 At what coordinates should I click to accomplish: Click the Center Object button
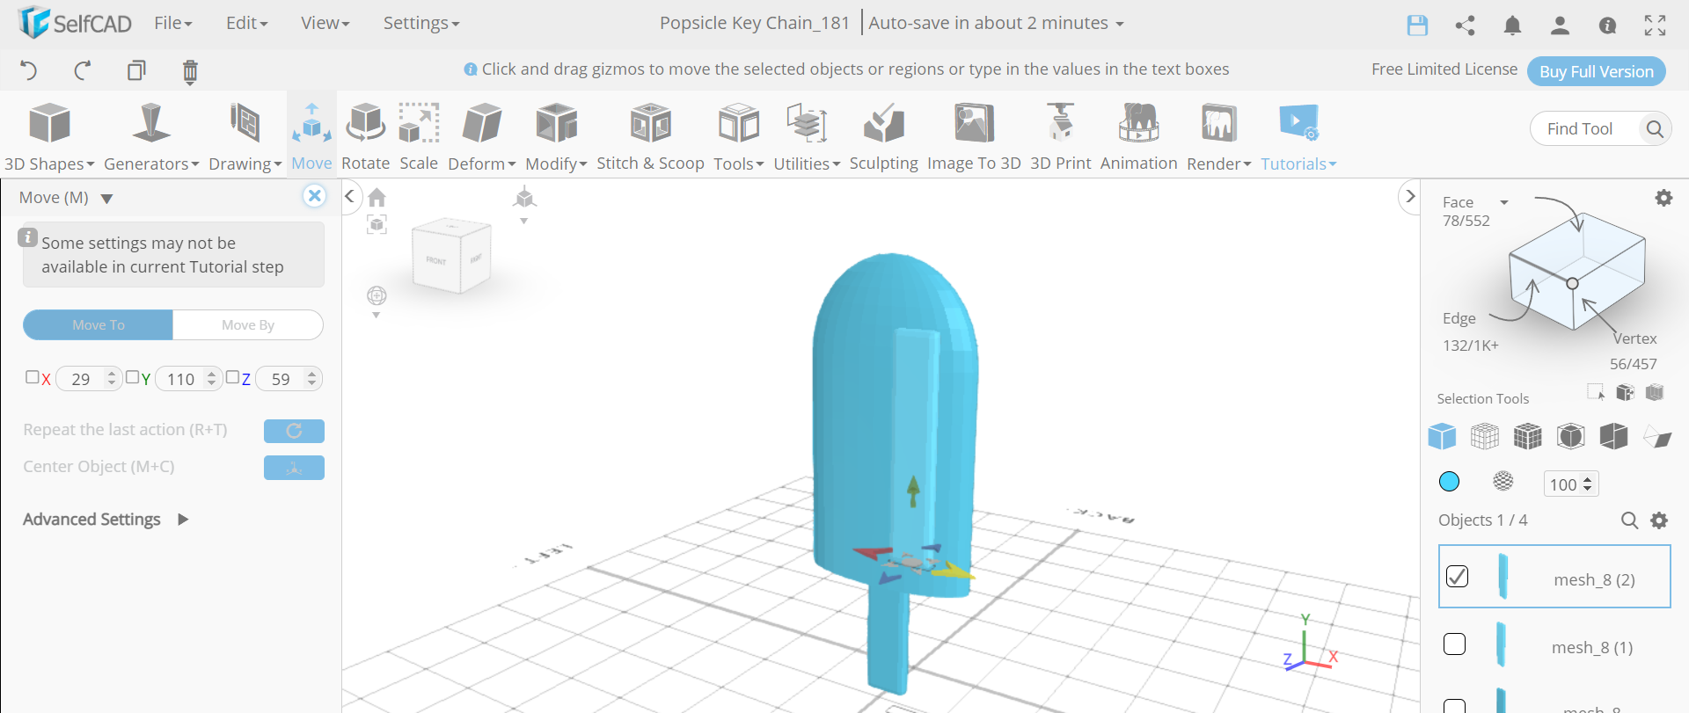pos(294,468)
